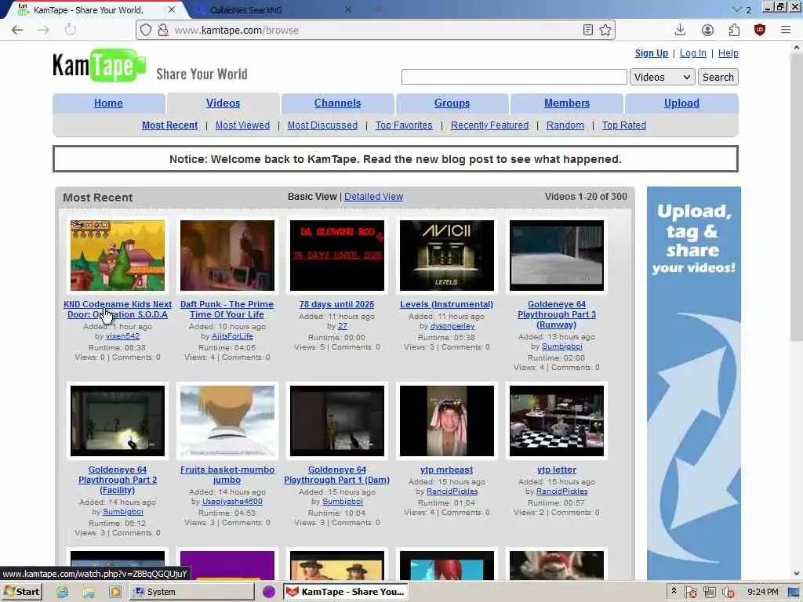Open the hamburger application menu
The height and width of the screenshot is (602, 803).
[x=786, y=30]
